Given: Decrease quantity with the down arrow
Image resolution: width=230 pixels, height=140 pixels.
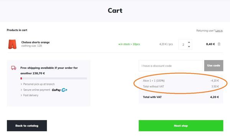Looking at the screenshot, I should [189, 47].
